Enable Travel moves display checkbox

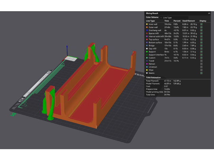coord(201,61)
